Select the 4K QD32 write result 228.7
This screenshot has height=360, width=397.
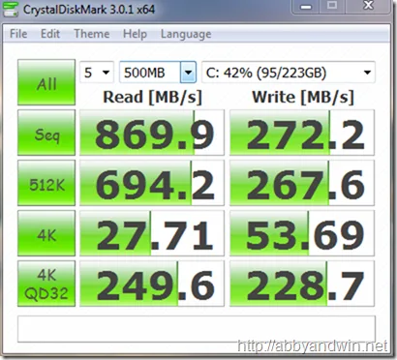pos(302,284)
